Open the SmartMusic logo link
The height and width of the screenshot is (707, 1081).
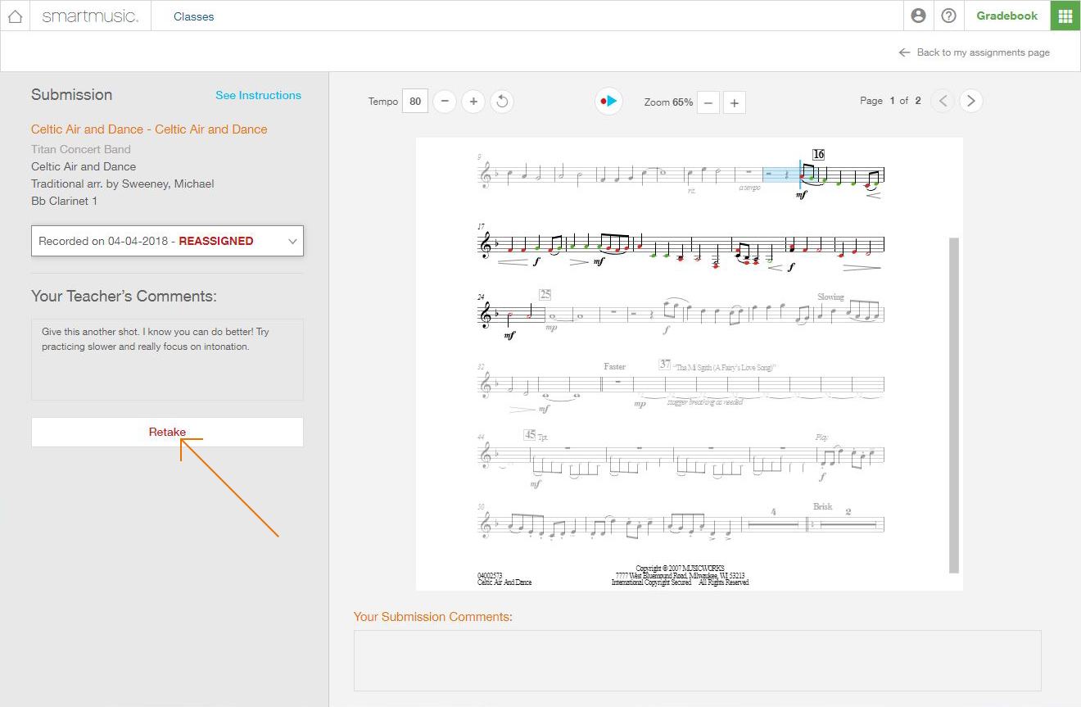[90, 16]
